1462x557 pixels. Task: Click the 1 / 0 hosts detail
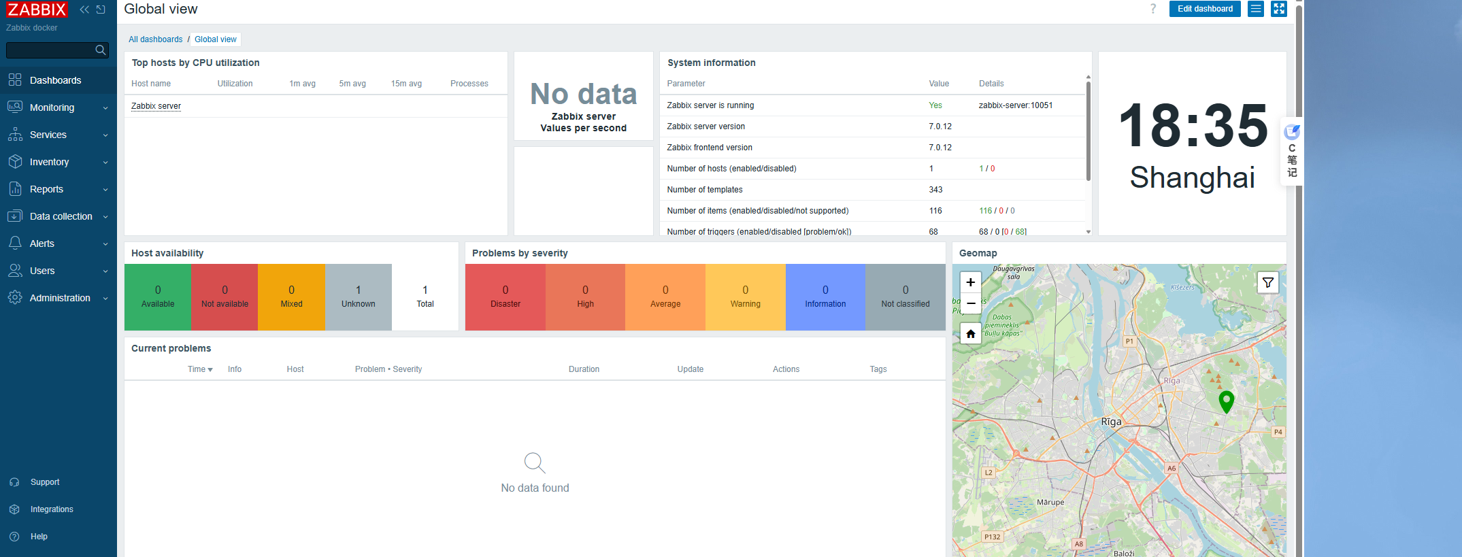pos(986,169)
